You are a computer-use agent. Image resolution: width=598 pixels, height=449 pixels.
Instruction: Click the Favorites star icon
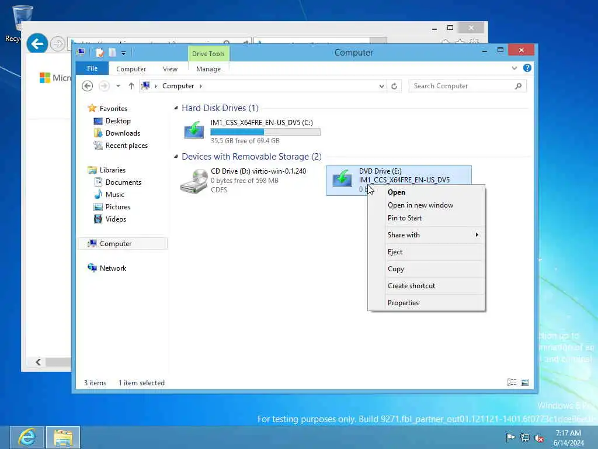coord(92,108)
